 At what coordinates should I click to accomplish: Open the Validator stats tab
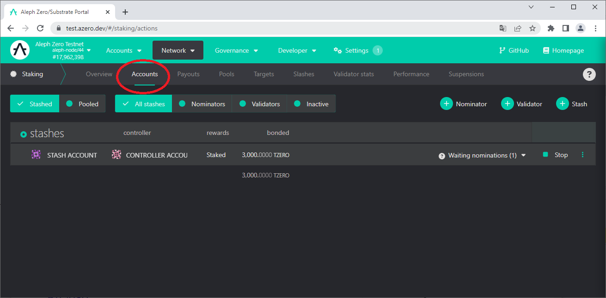[x=354, y=74]
